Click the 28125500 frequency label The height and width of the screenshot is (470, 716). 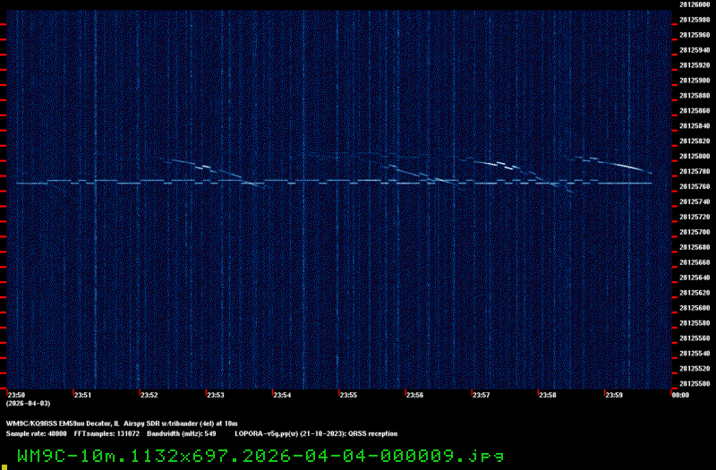coord(695,384)
